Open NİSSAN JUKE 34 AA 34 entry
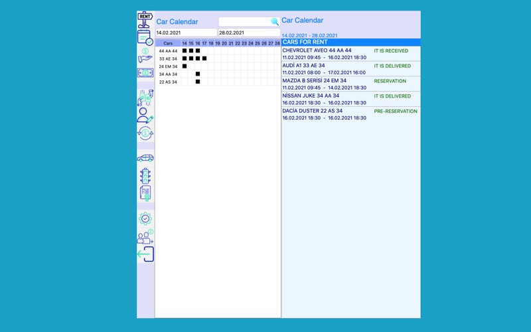The image size is (531, 332). [351, 99]
